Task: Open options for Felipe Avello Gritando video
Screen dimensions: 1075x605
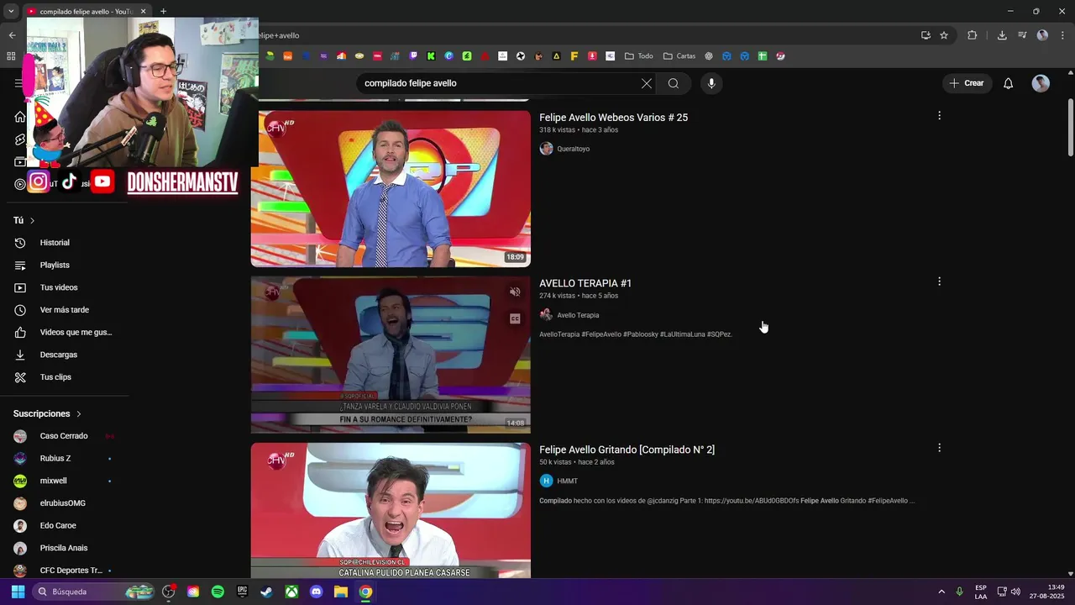Action: (939, 448)
